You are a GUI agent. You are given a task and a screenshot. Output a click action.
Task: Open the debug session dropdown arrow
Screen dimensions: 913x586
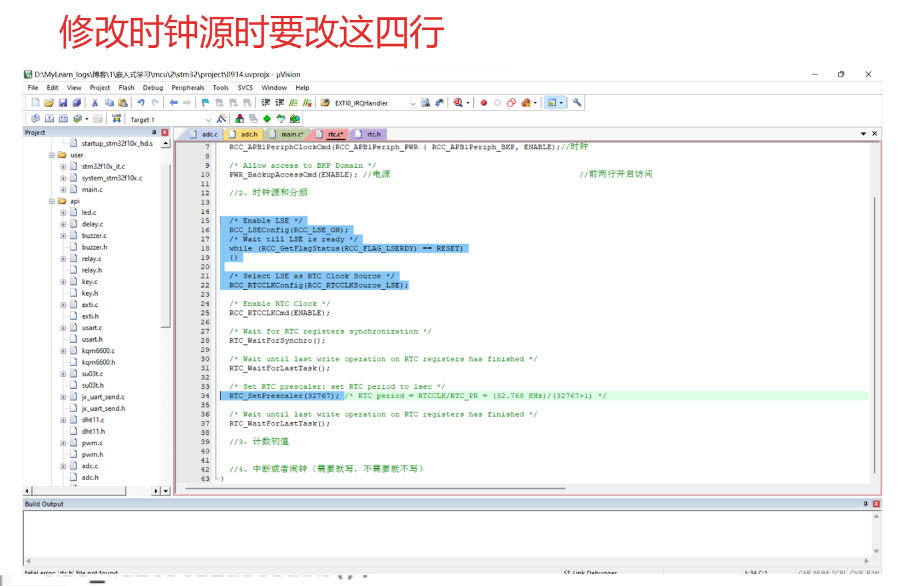point(468,103)
